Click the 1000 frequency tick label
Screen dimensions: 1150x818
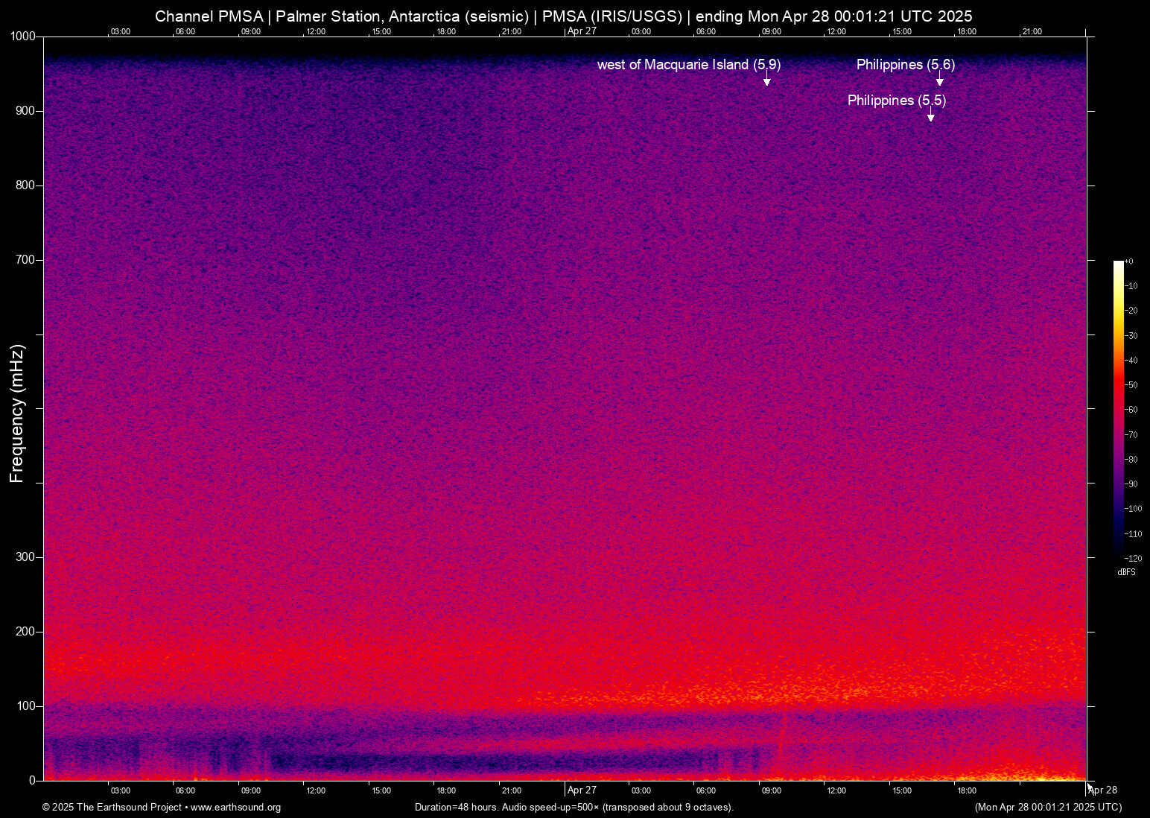(24, 37)
